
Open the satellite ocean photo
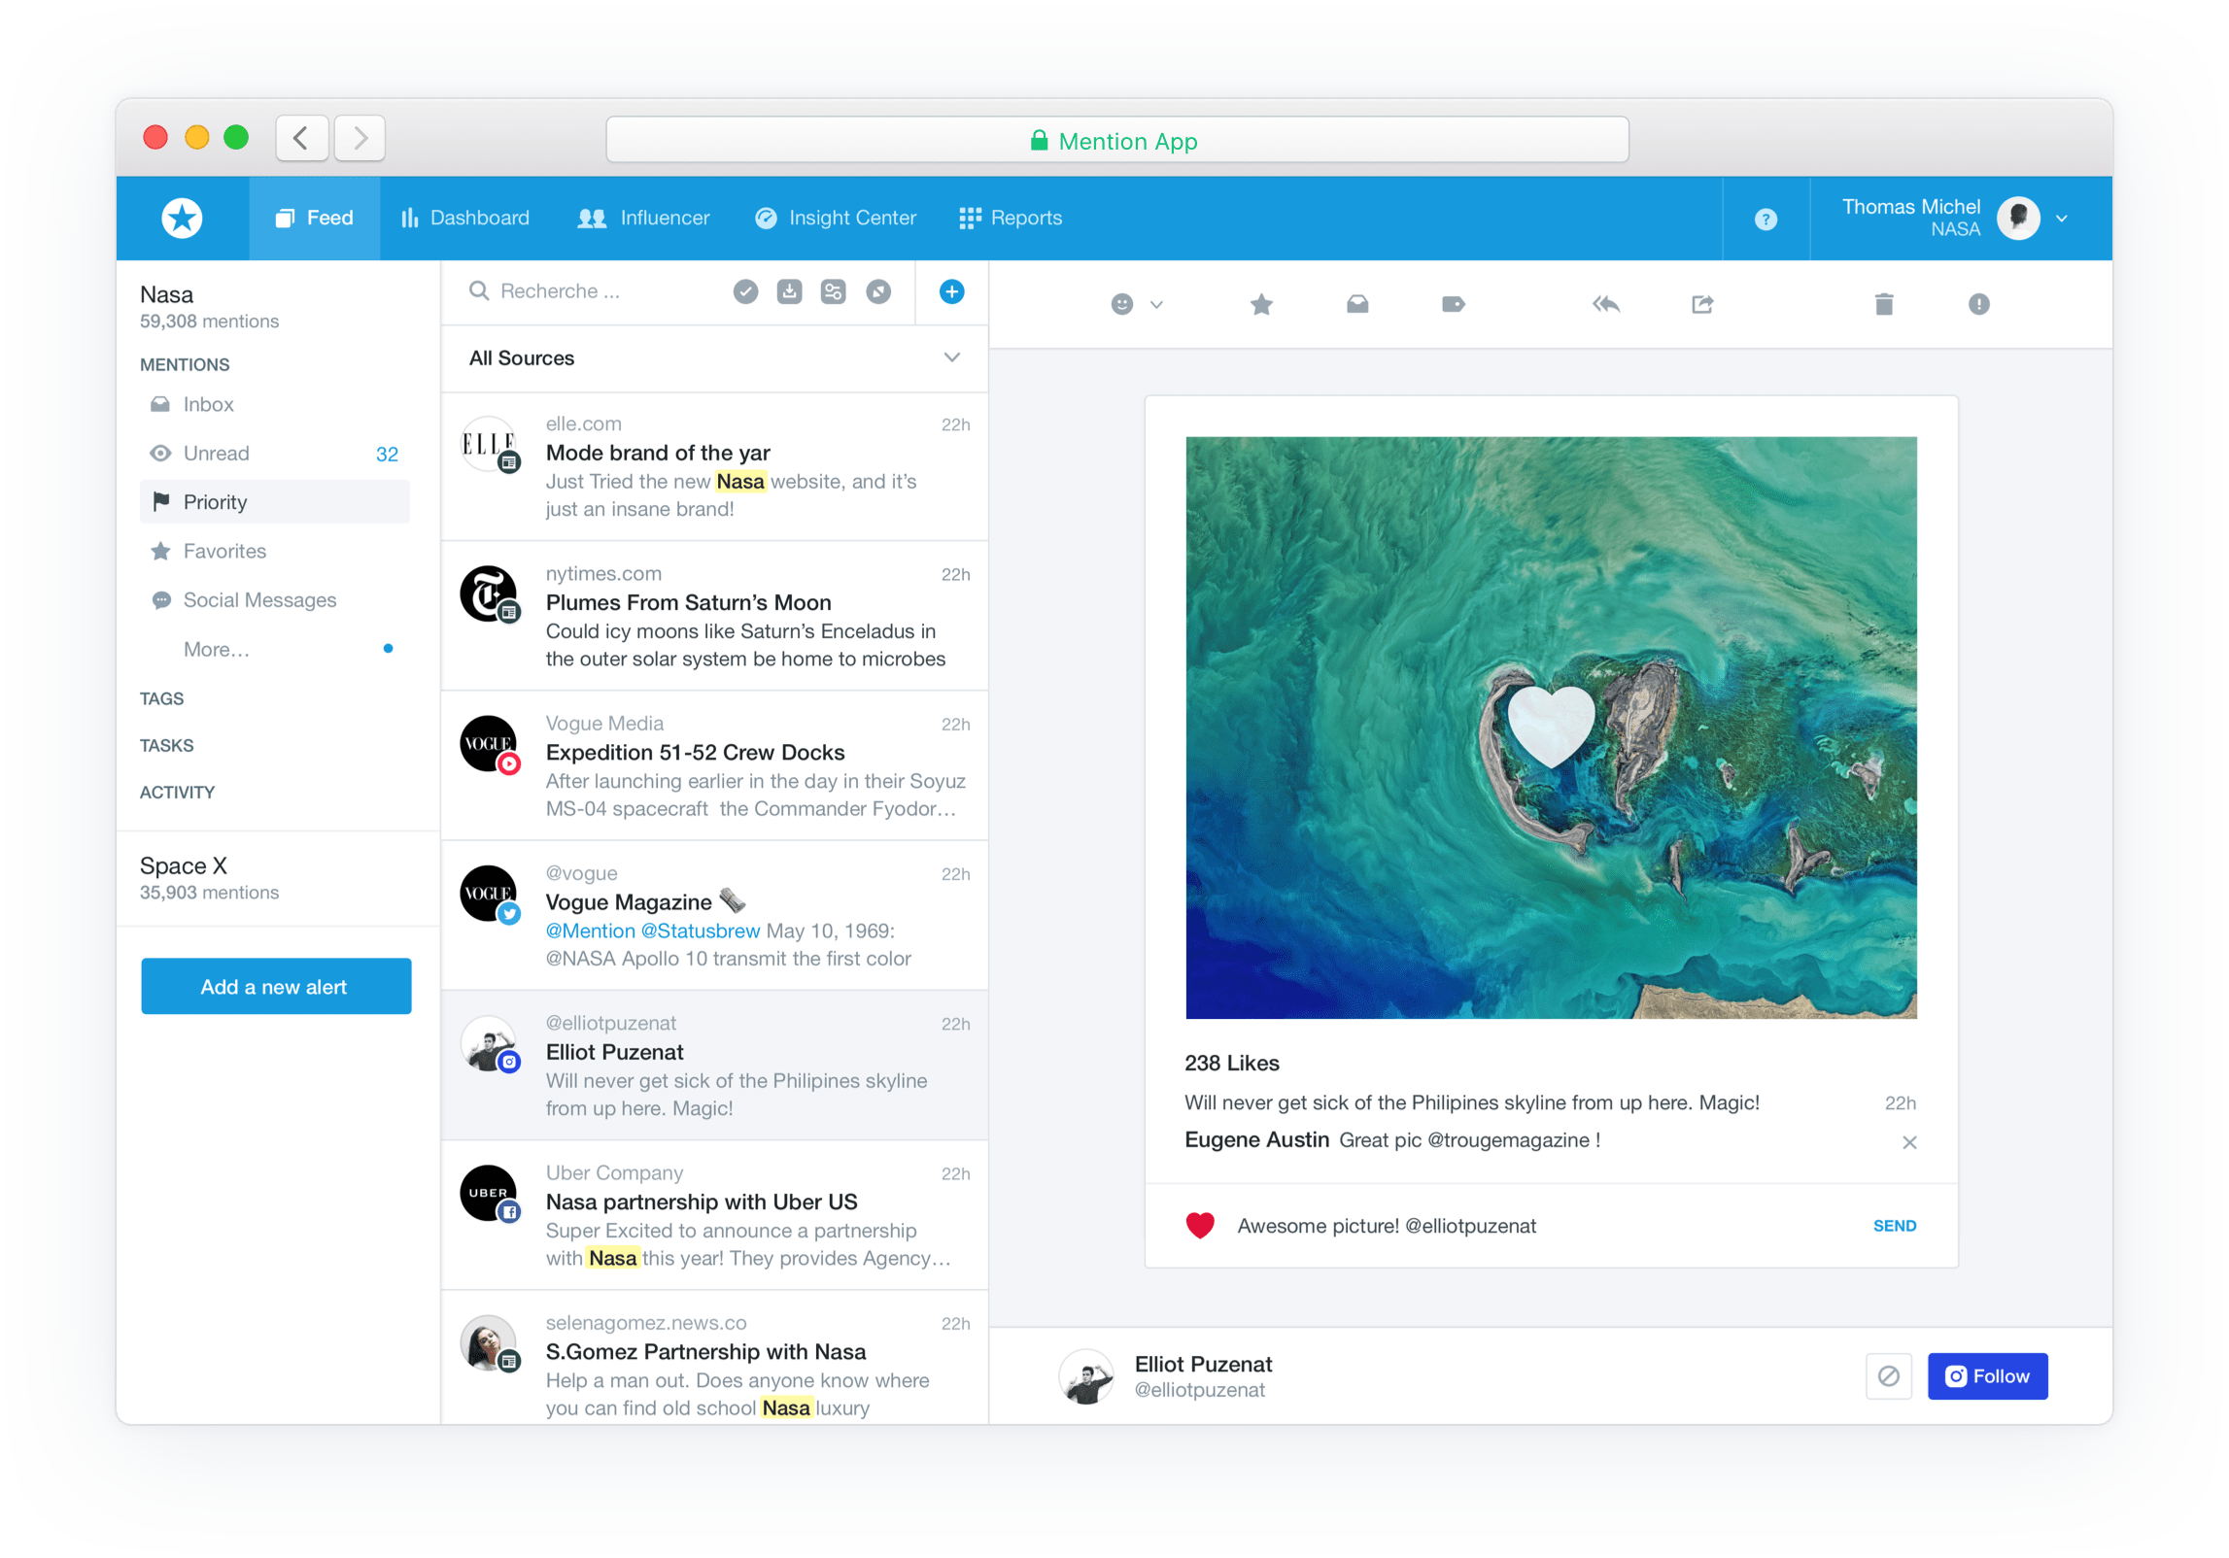tap(1551, 728)
